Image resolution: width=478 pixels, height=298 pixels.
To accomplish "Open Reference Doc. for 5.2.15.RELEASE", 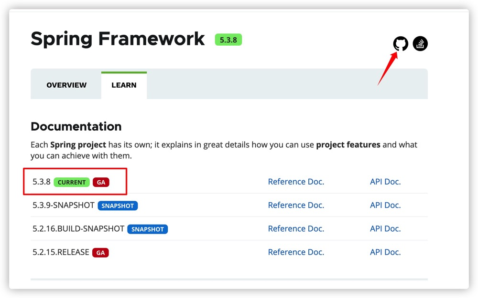I will (x=296, y=252).
